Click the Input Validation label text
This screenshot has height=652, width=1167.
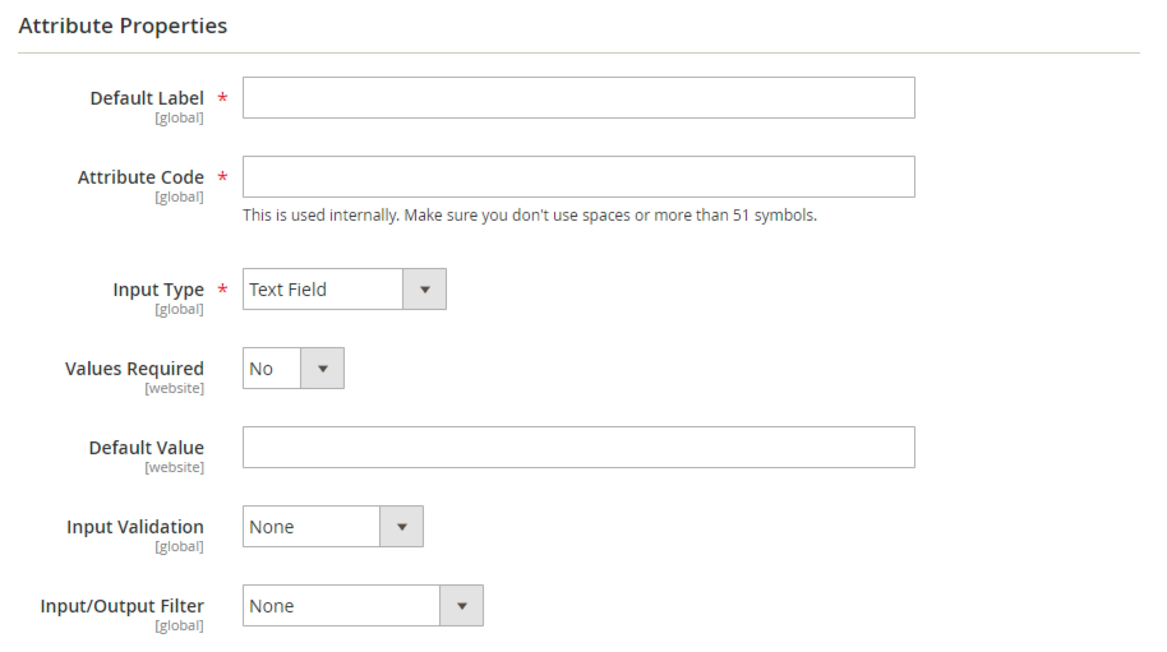(135, 527)
